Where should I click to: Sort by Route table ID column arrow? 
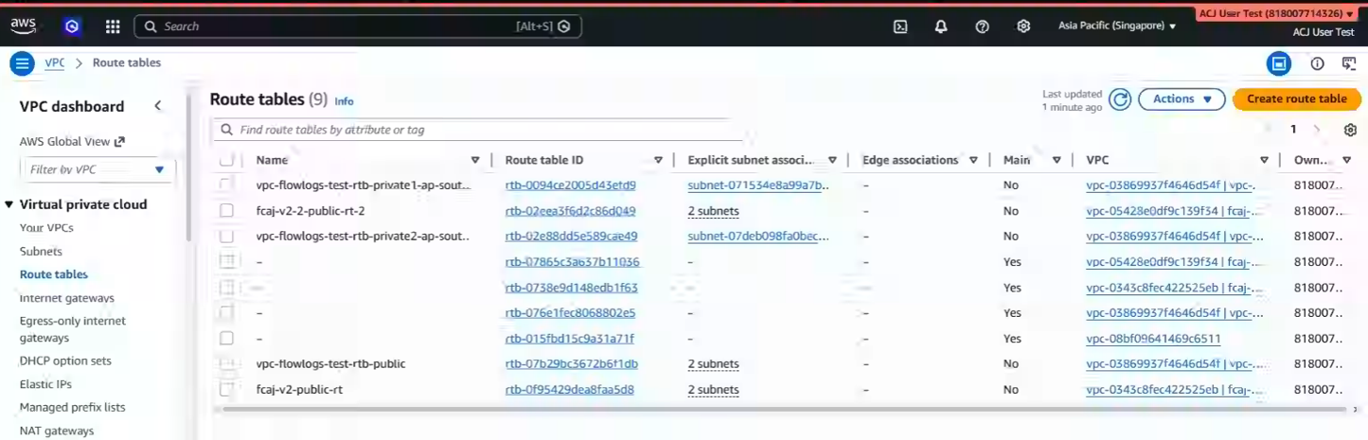click(658, 161)
